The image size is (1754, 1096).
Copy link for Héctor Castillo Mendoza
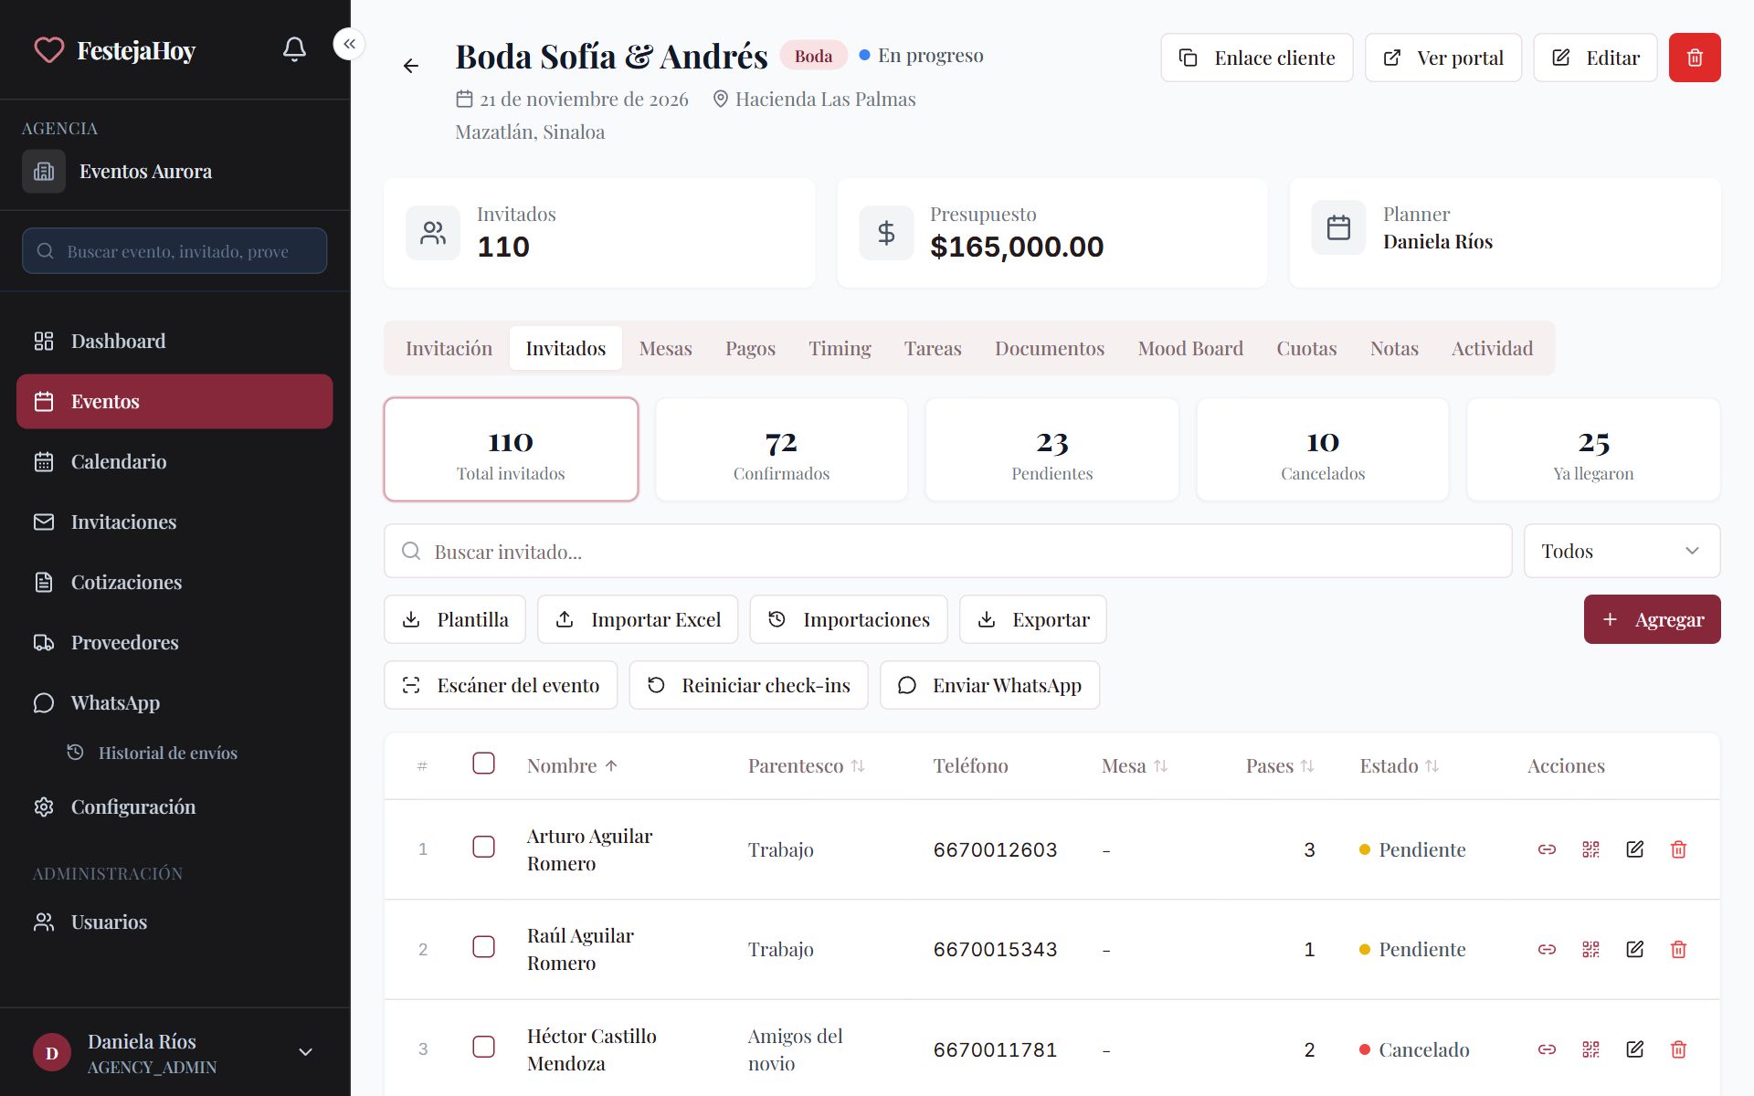coord(1547,1049)
